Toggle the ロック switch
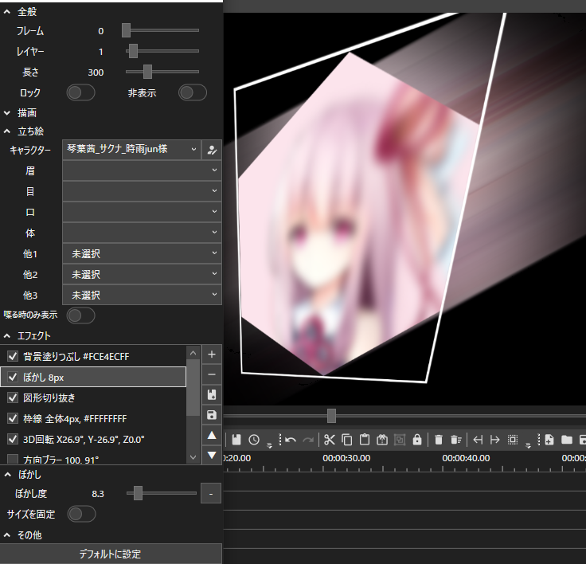The width and height of the screenshot is (586, 564). (80, 92)
